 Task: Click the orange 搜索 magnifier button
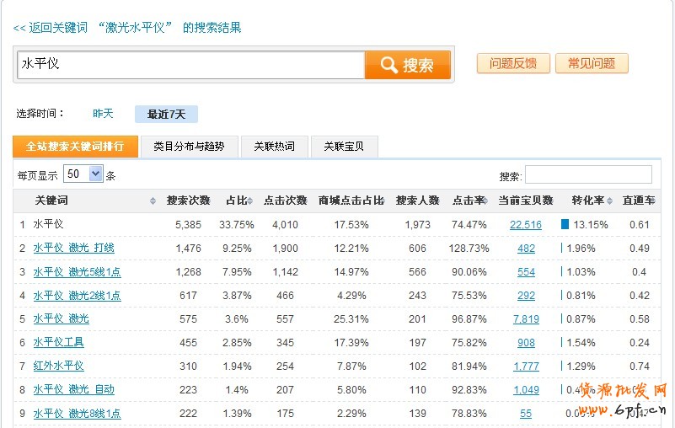click(x=408, y=65)
